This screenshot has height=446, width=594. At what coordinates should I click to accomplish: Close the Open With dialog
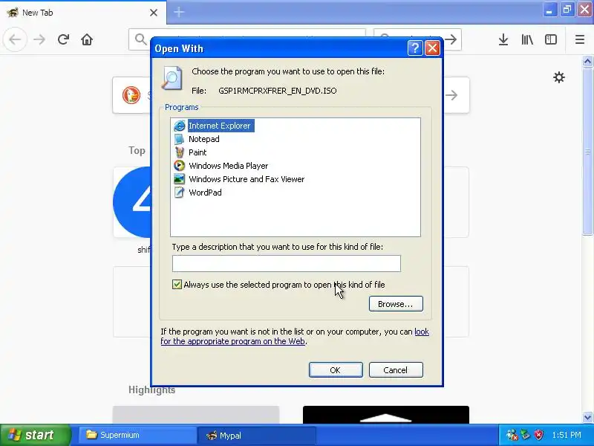pos(432,48)
